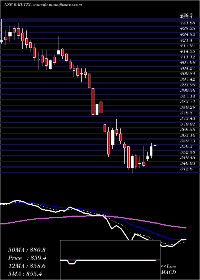The image size is (200, 280).
Task: Click the 414.55 price label
Action: point(188,51)
